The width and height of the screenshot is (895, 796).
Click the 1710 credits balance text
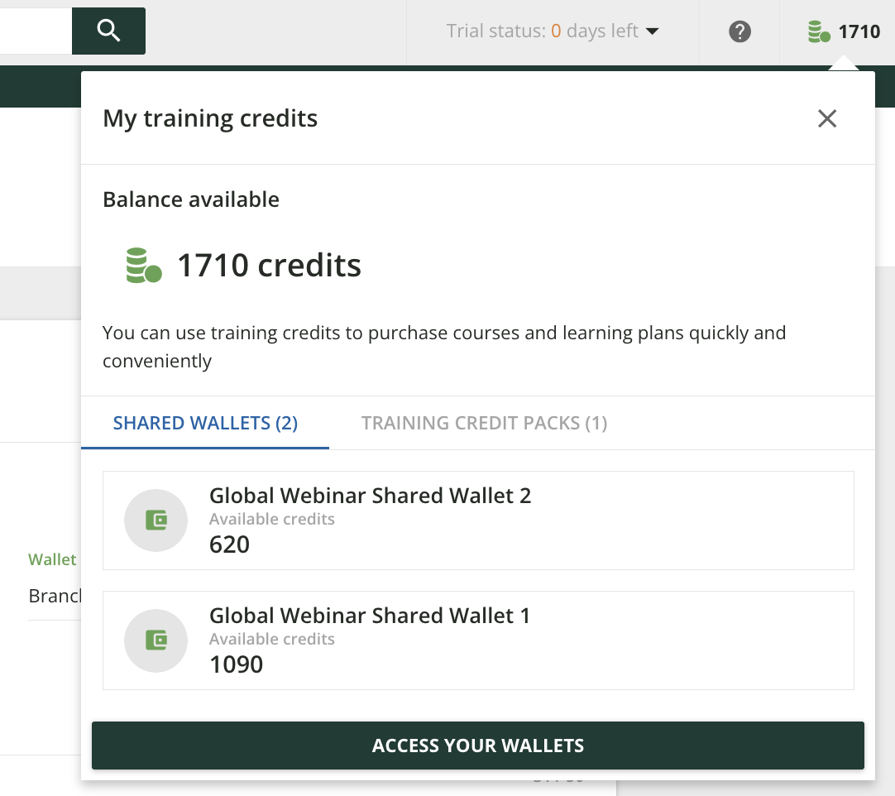[269, 266]
